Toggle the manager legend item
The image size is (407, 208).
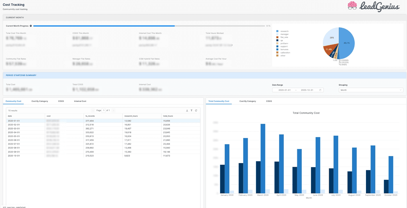tap(283, 34)
